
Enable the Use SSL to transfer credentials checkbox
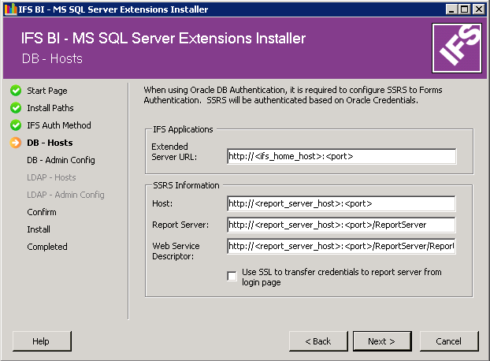(232, 277)
